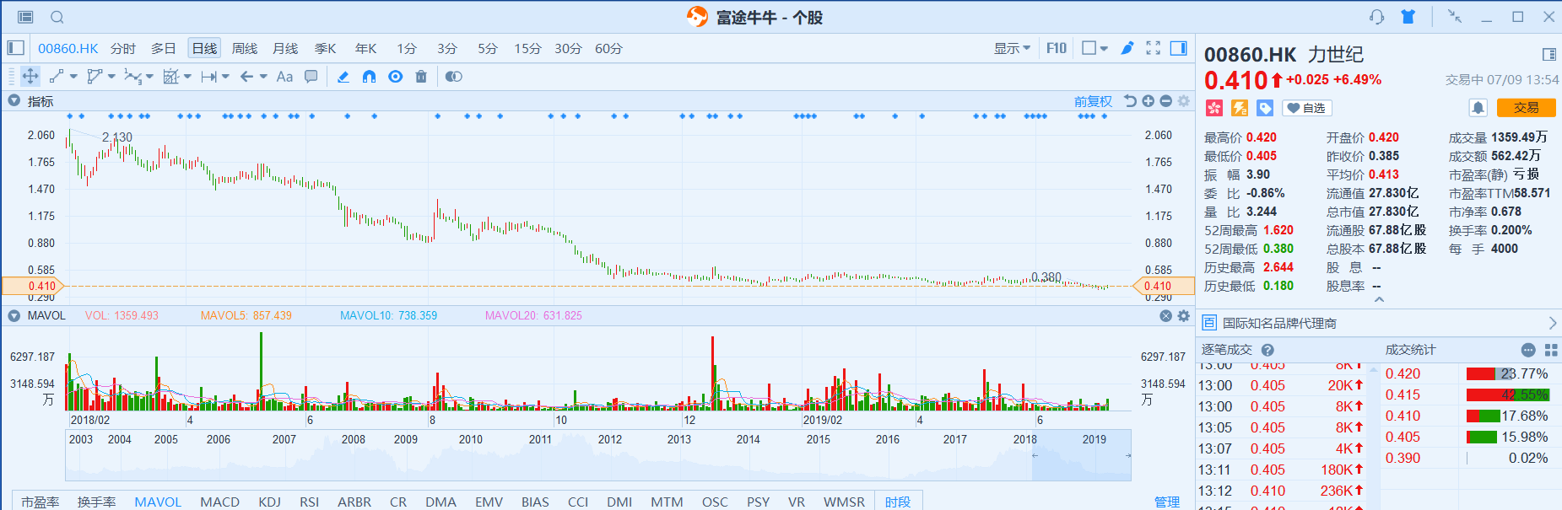Collapse the 指标 indicator section
Image resolution: width=1562 pixels, height=510 pixels.
click(x=14, y=101)
